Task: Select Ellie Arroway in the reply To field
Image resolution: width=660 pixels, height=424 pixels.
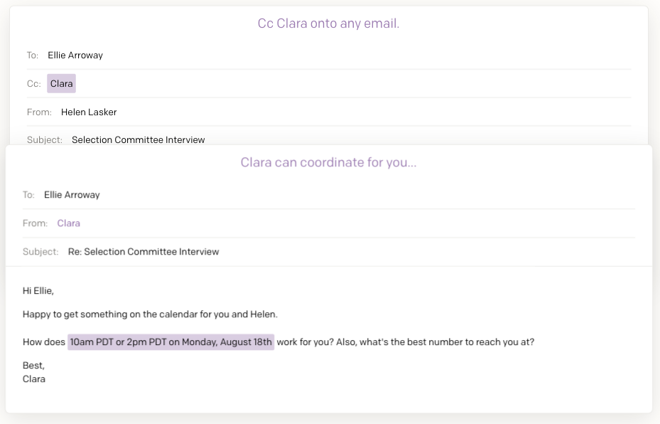Action: (x=72, y=195)
